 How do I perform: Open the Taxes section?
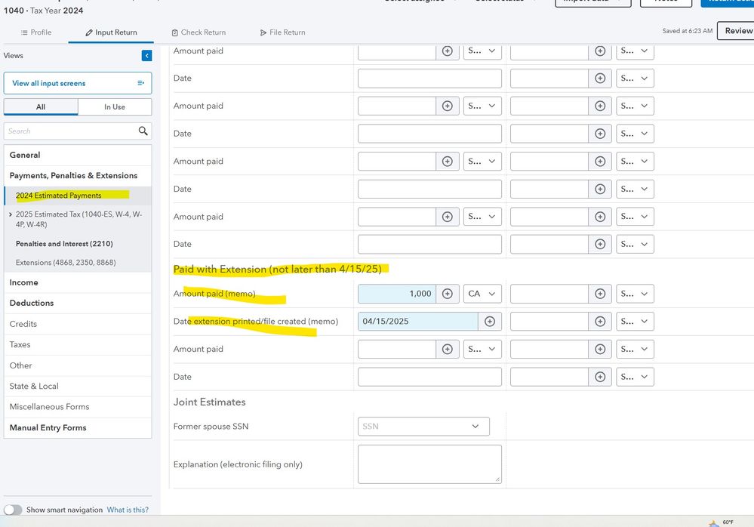(78, 345)
